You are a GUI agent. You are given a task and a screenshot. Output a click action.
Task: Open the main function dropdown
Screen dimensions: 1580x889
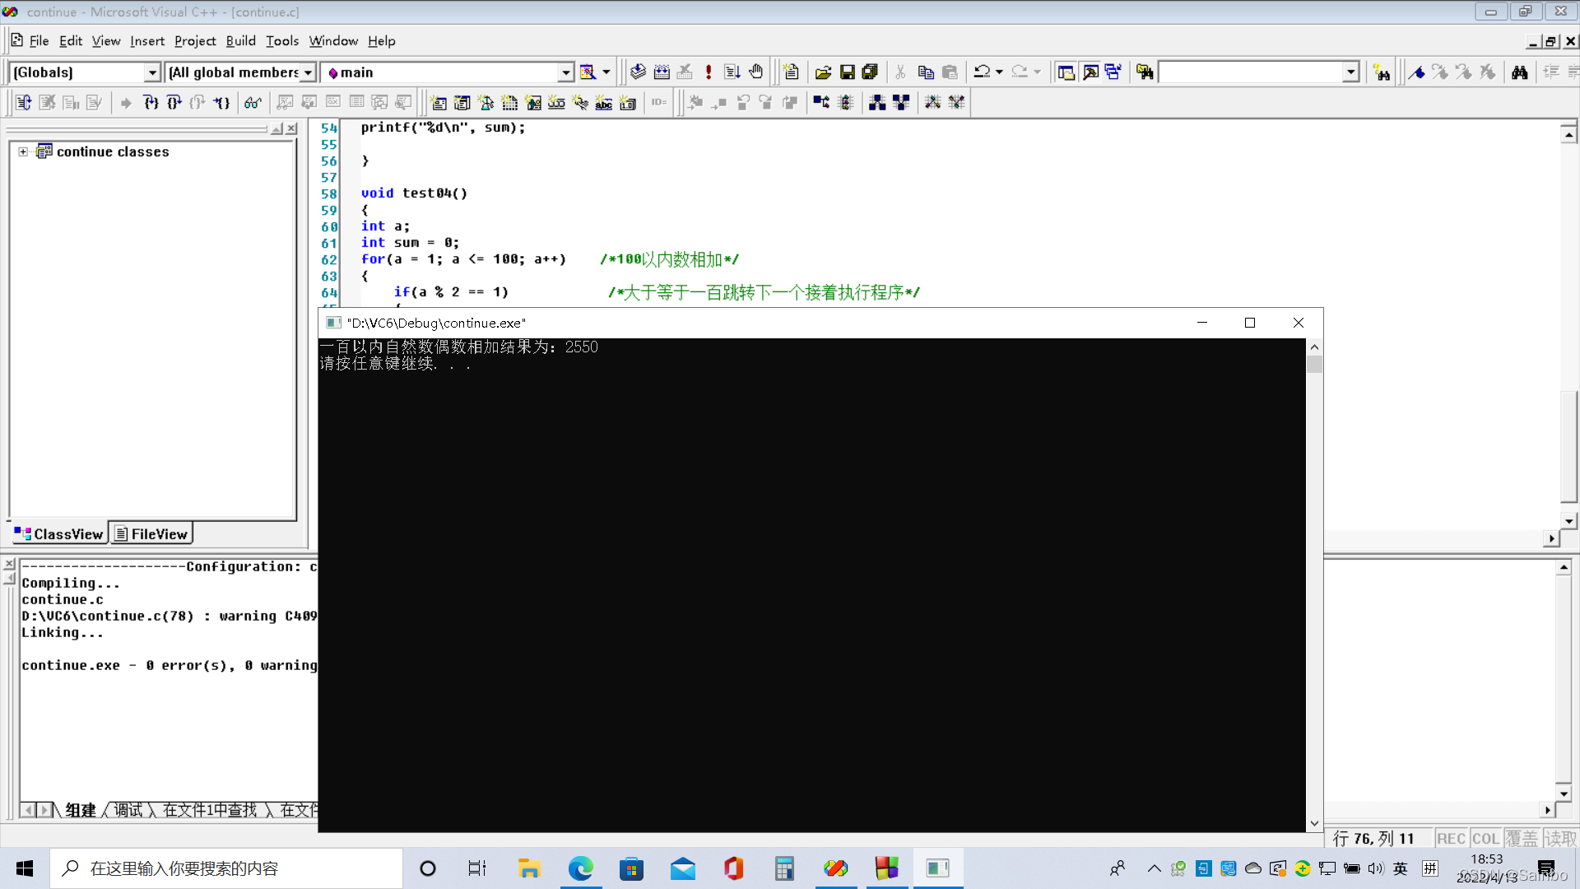tap(565, 72)
